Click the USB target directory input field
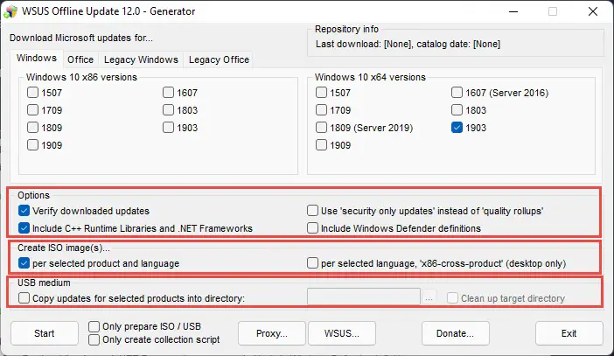The height and width of the screenshot is (356, 614). click(x=363, y=297)
